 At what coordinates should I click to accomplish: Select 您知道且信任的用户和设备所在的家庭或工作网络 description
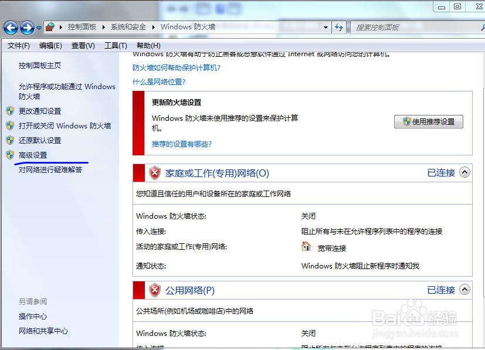(213, 194)
